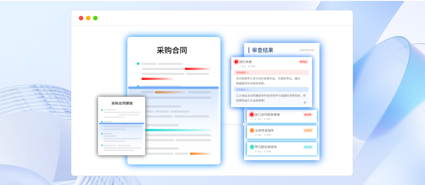Click the red window close dot
The width and height of the screenshot is (425, 185).
click(x=81, y=18)
